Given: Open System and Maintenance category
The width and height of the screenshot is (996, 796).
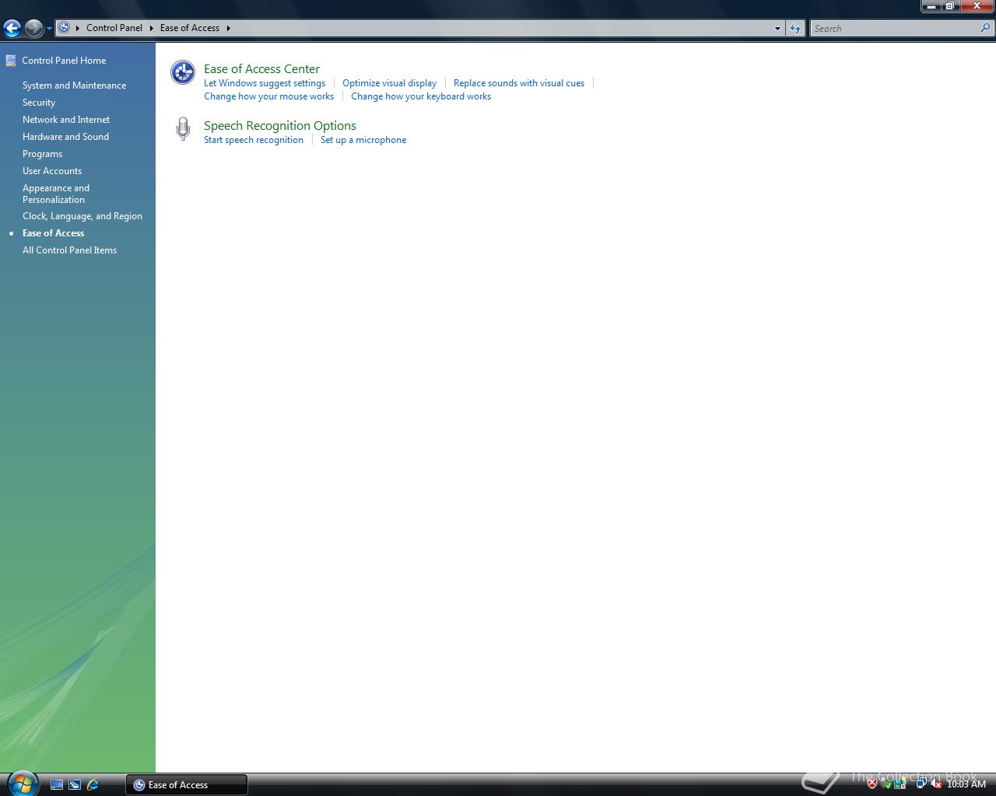Looking at the screenshot, I should pos(74,86).
